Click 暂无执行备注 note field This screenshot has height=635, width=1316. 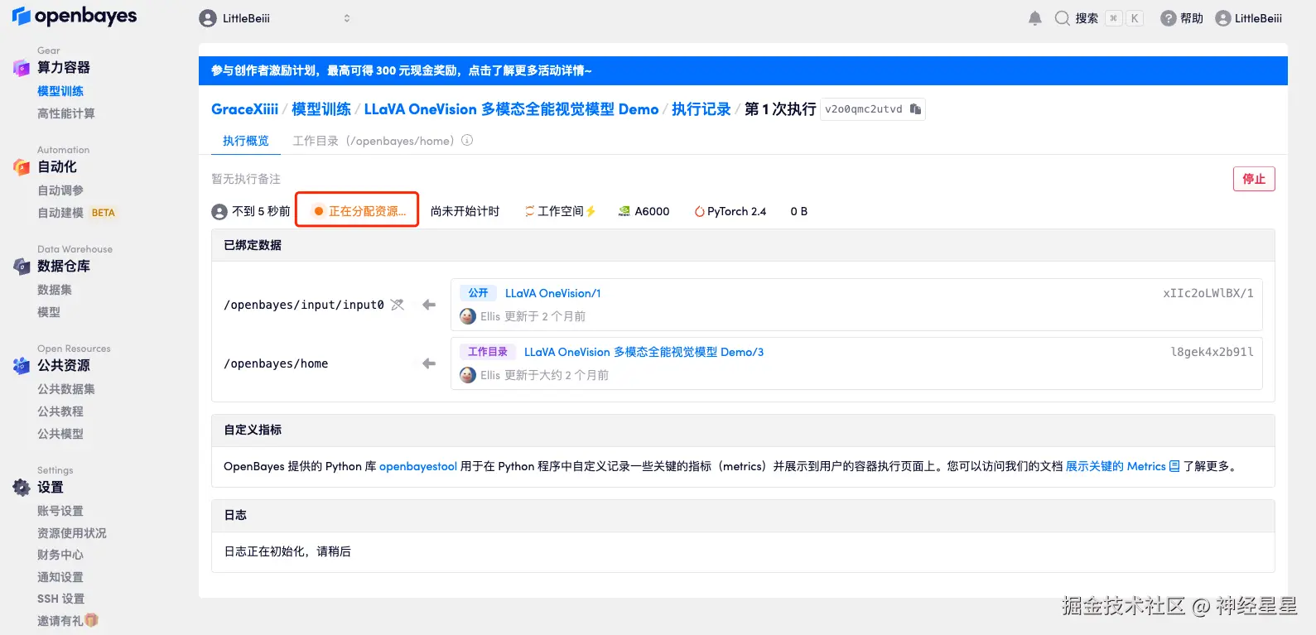tap(246, 179)
